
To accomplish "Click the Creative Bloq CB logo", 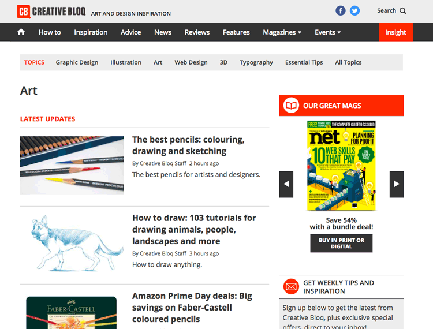I will pyautogui.click(x=24, y=11).
